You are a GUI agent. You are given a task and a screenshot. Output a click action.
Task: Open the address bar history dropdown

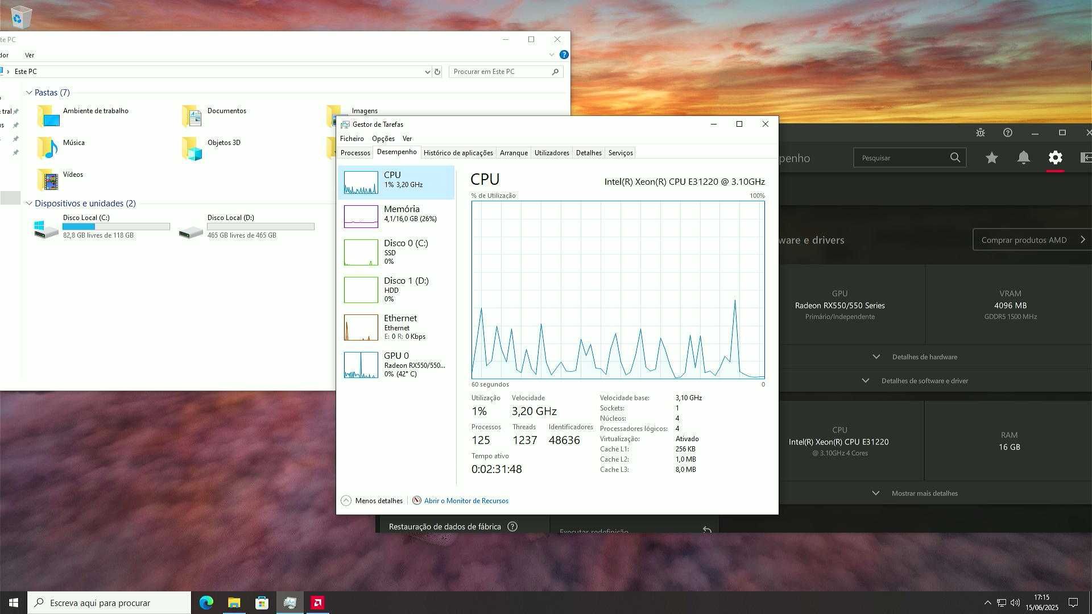(427, 72)
